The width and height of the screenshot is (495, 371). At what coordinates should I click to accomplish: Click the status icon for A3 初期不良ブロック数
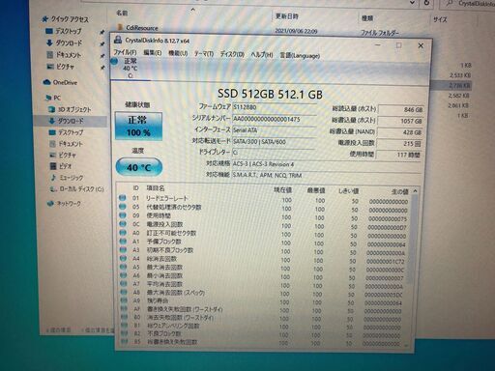coord(123,250)
